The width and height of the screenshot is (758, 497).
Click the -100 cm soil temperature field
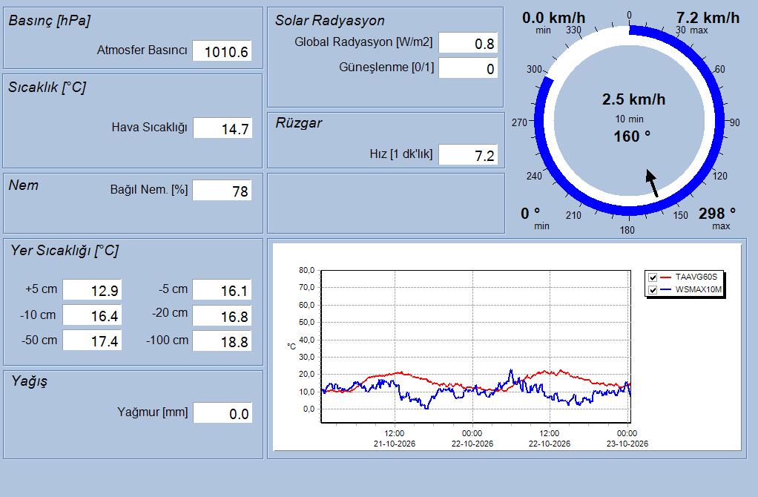pyautogui.click(x=222, y=340)
